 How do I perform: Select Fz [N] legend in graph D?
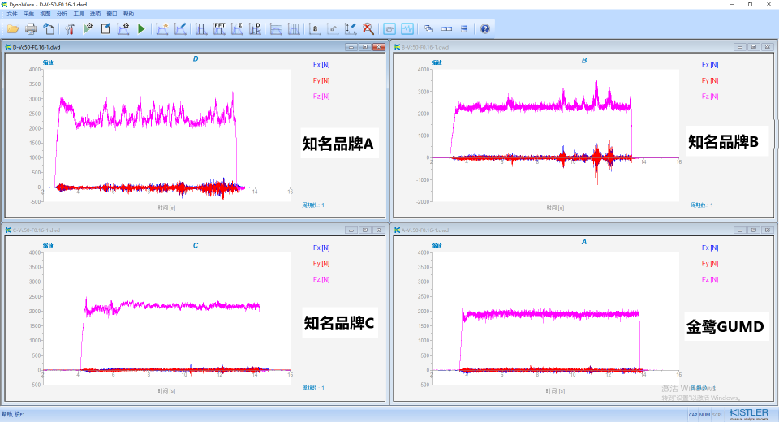point(321,97)
